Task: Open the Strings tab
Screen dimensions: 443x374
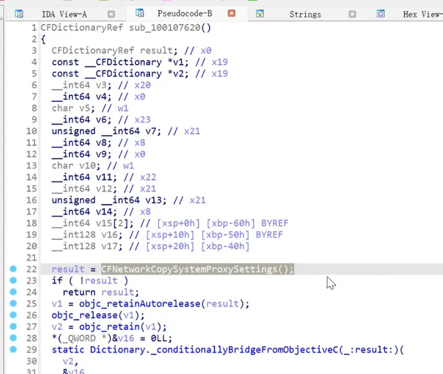Action: pos(305,14)
